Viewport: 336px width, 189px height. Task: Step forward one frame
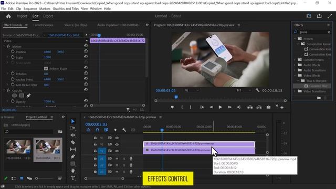click(x=229, y=107)
